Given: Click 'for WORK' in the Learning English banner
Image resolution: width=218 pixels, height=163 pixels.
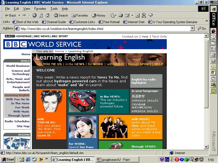Looking at the screenshot, I should (96, 64).
